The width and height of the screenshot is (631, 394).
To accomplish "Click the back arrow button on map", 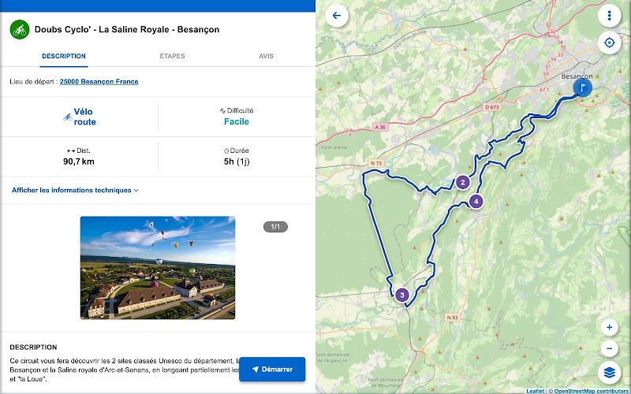I will point(338,16).
